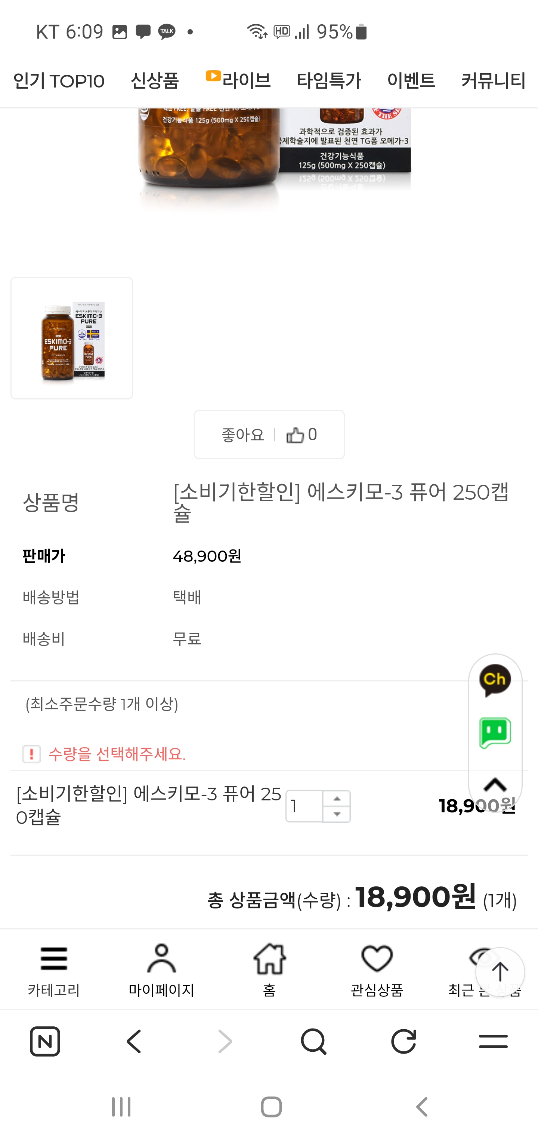The image size is (538, 1137).
Task: Increase quantity with the up arrow
Action: [337, 799]
